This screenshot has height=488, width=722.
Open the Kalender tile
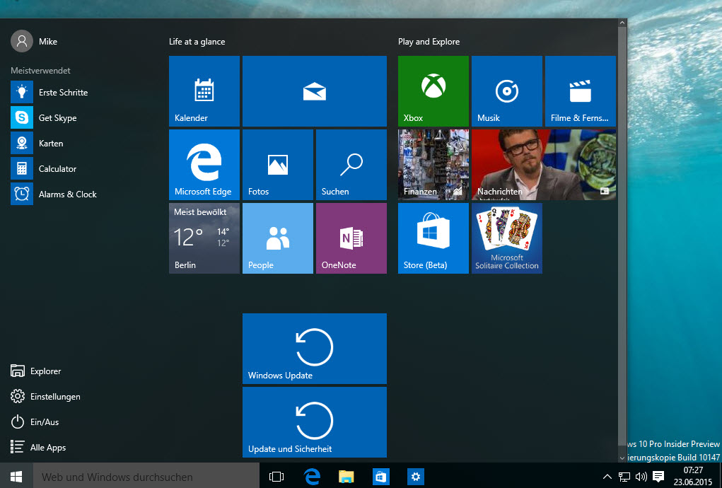(204, 91)
